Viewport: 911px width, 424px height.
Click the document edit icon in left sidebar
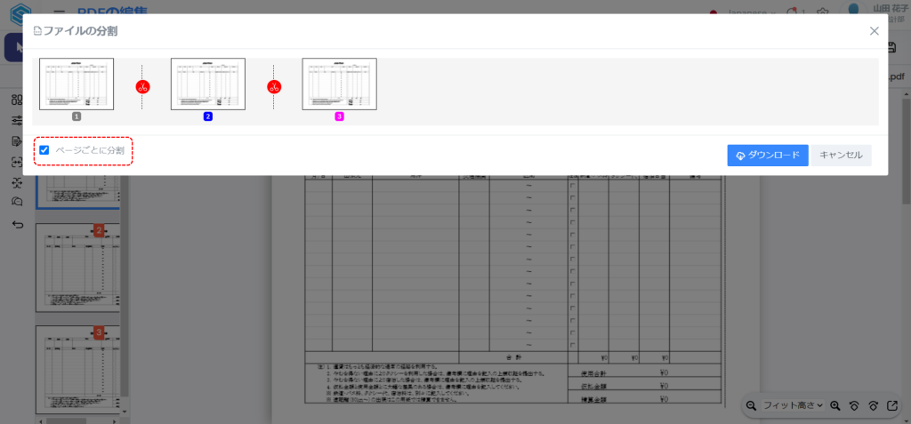(17, 141)
